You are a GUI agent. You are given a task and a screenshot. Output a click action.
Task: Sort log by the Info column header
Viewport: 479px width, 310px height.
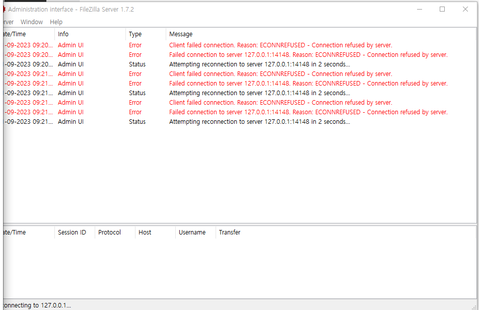pos(90,34)
